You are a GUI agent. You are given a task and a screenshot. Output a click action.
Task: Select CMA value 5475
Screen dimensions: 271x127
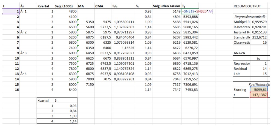tap(103, 22)
